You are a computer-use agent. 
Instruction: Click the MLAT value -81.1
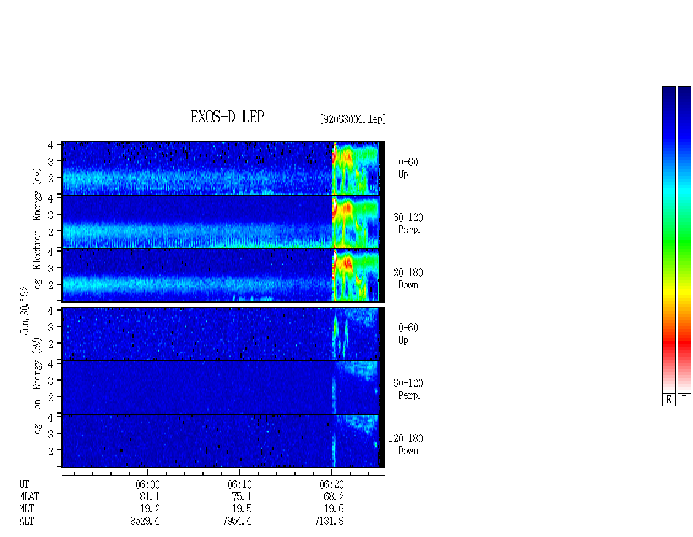point(148,496)
